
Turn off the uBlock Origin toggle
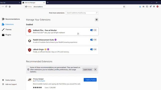(92, 49)
